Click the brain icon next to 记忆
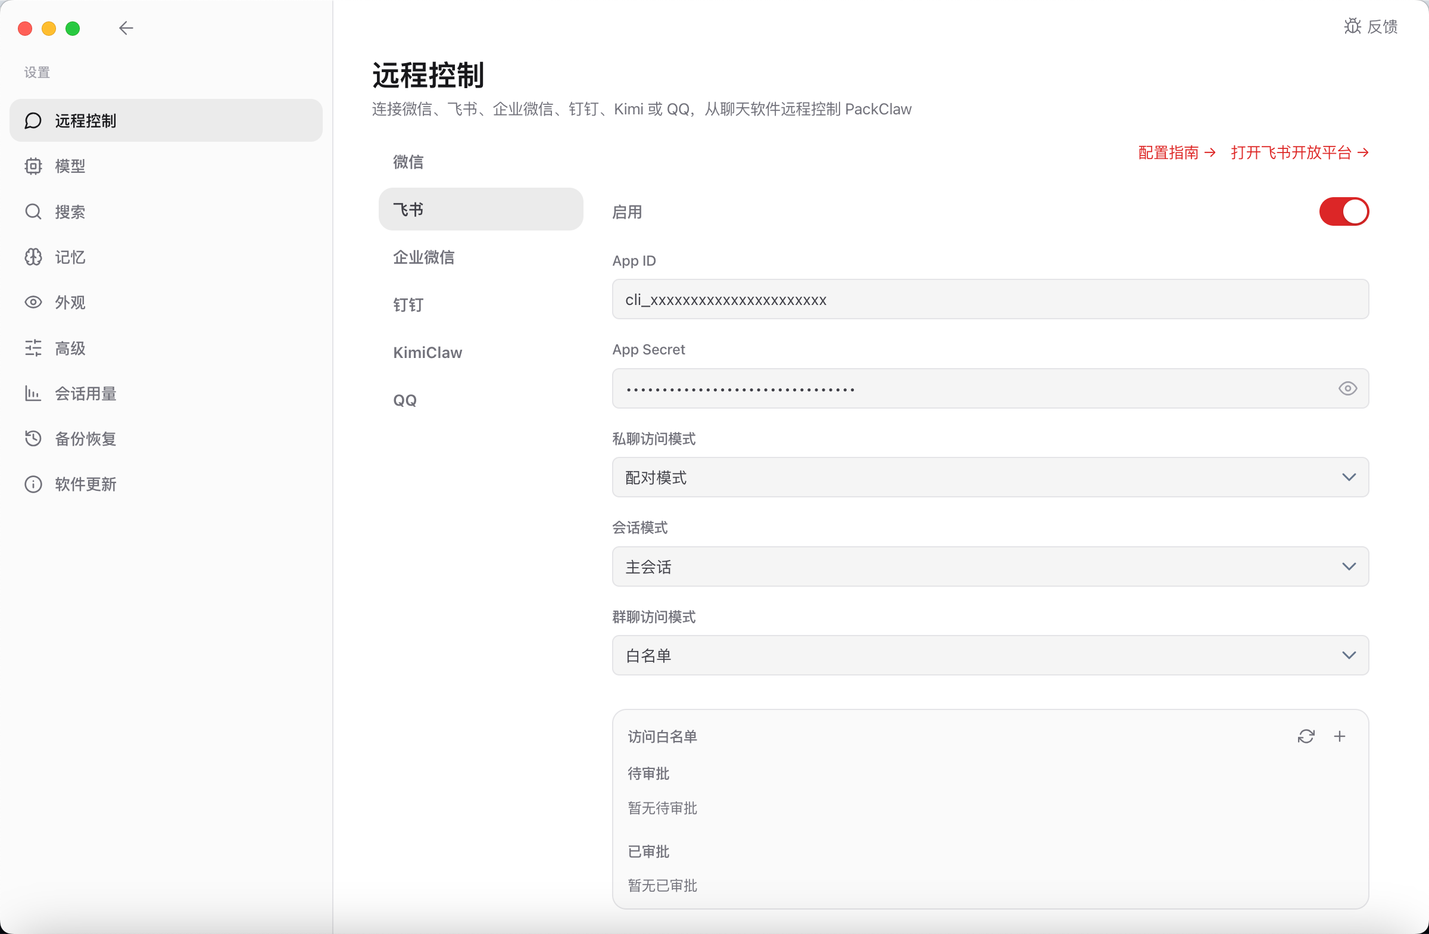The image size is (1429, 934). pos(33,257)
